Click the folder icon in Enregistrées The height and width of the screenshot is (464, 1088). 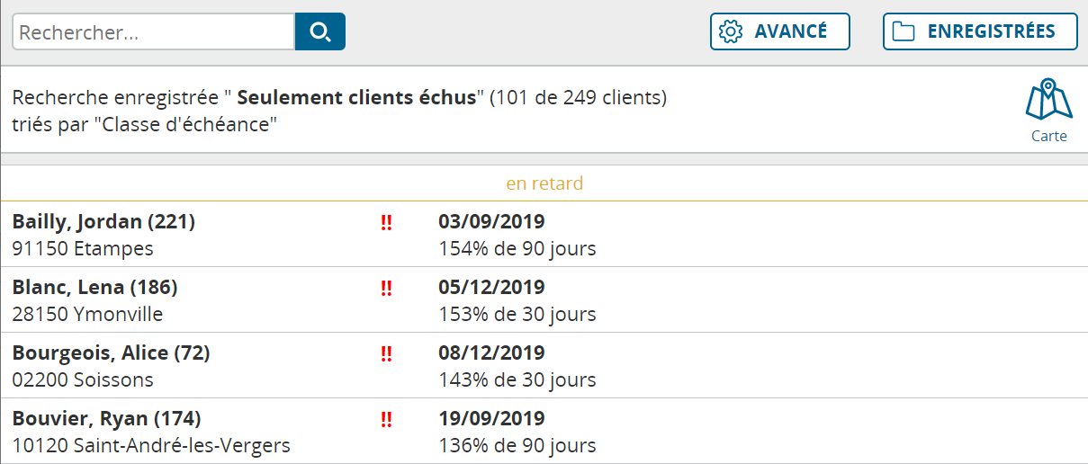click(904, 31)
